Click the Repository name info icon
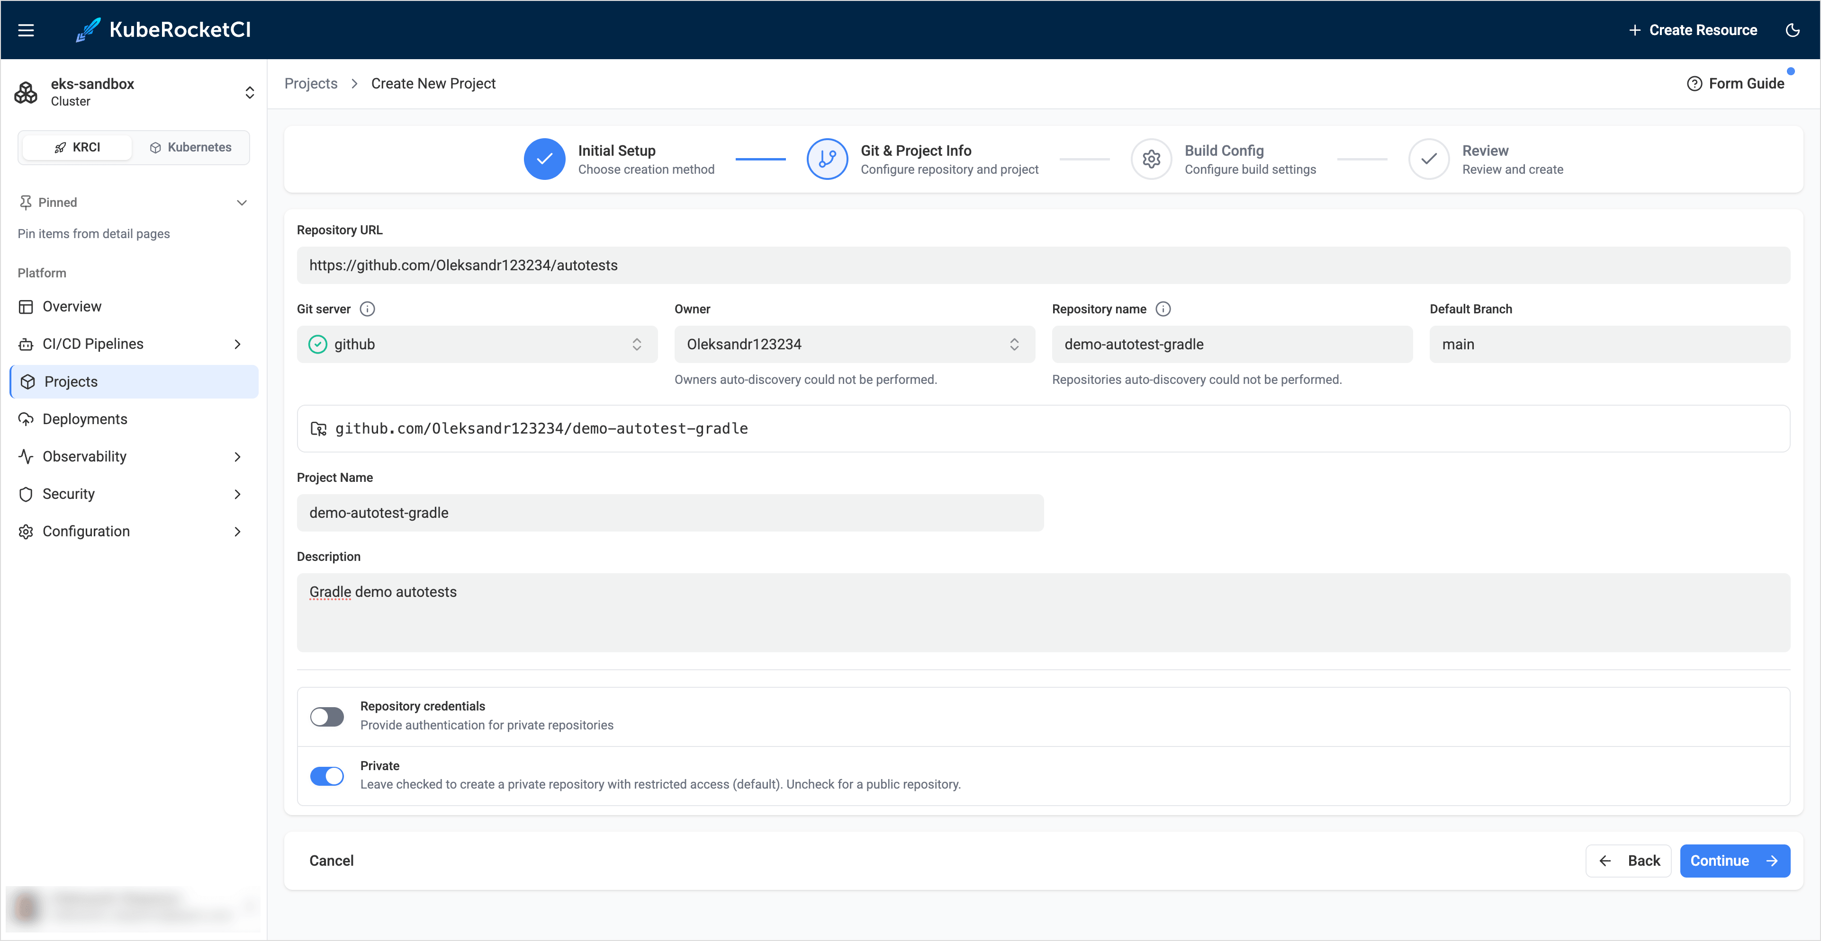1821x941 pixels. 1163,309
